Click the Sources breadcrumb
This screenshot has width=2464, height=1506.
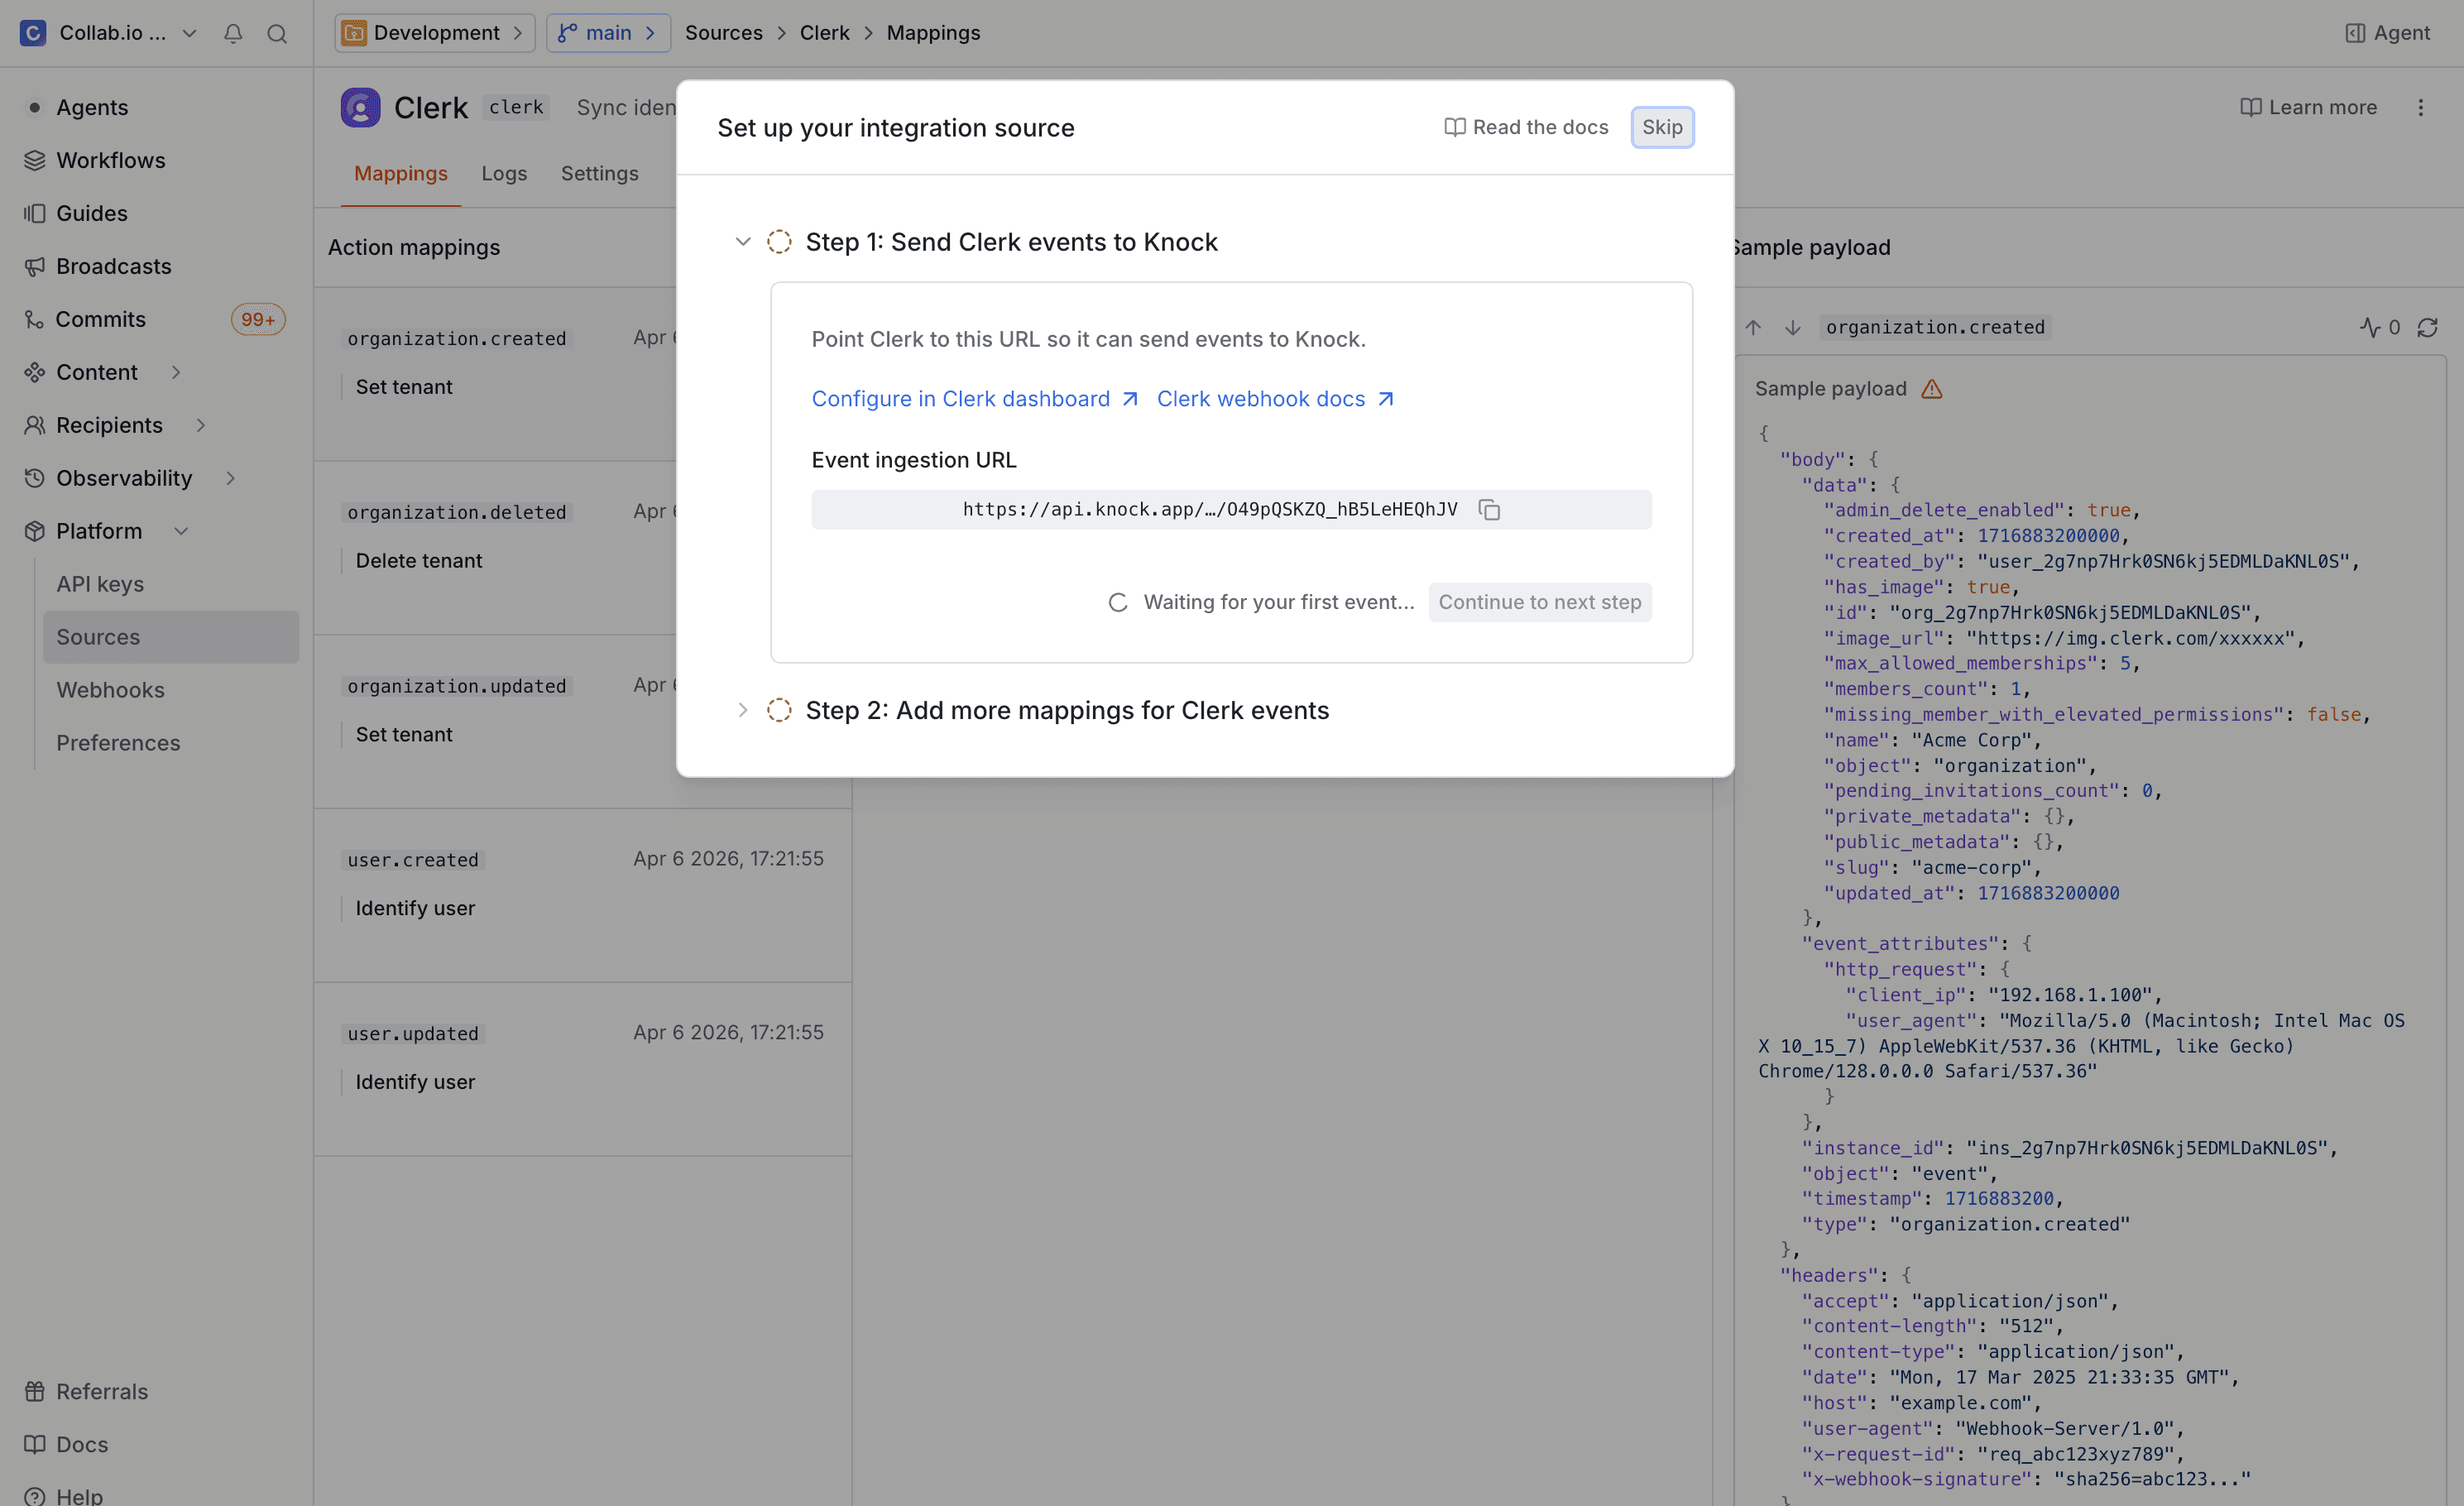pyautogui.click(x=724, y=33)
